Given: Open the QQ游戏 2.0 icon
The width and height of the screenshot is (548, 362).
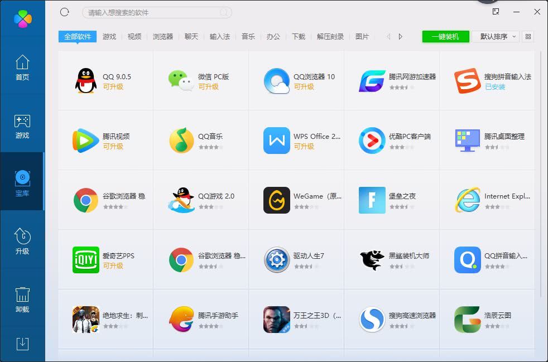Looking at the screenshot, I should (181, 200).
